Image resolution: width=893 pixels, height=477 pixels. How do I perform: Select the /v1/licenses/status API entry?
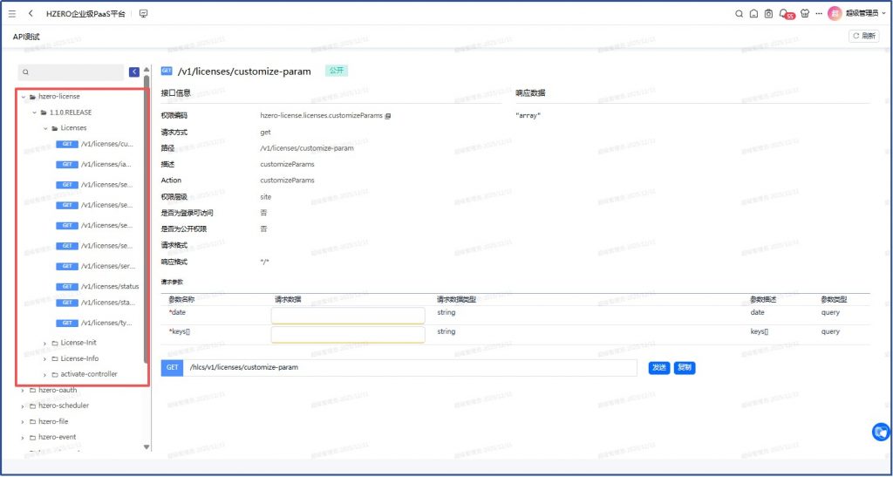(109, 286)
